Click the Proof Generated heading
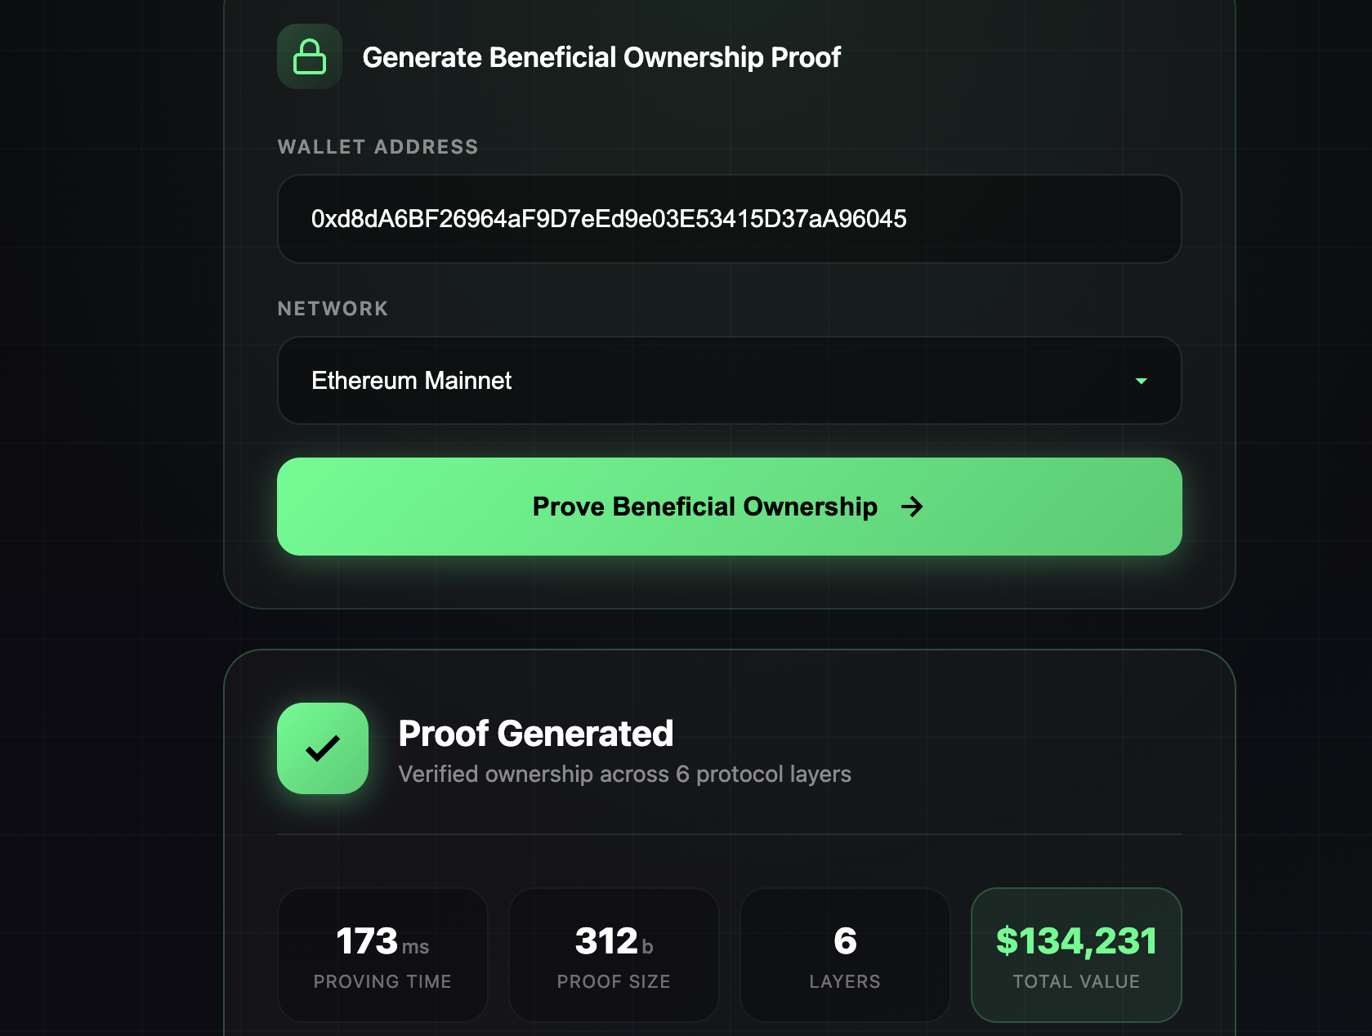Viewport: 1372px width, 1036px height. pos(535,734)
